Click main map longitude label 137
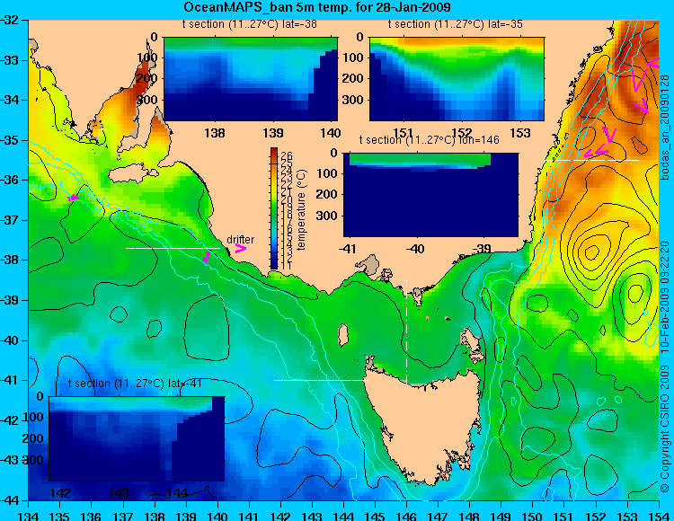674x521 pixels. [123, 516]
